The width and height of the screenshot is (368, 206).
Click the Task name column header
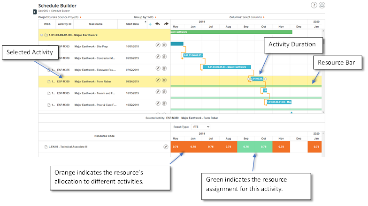(96, 24)
